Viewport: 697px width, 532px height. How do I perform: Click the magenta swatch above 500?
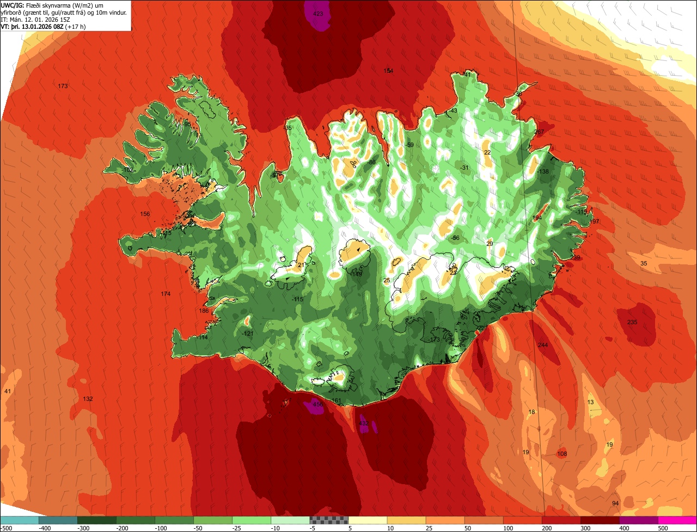pyautogui.click(x=677, y=520)
